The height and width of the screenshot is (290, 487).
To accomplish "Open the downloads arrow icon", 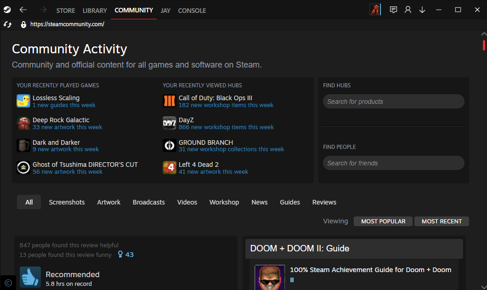I will [422, 10].
